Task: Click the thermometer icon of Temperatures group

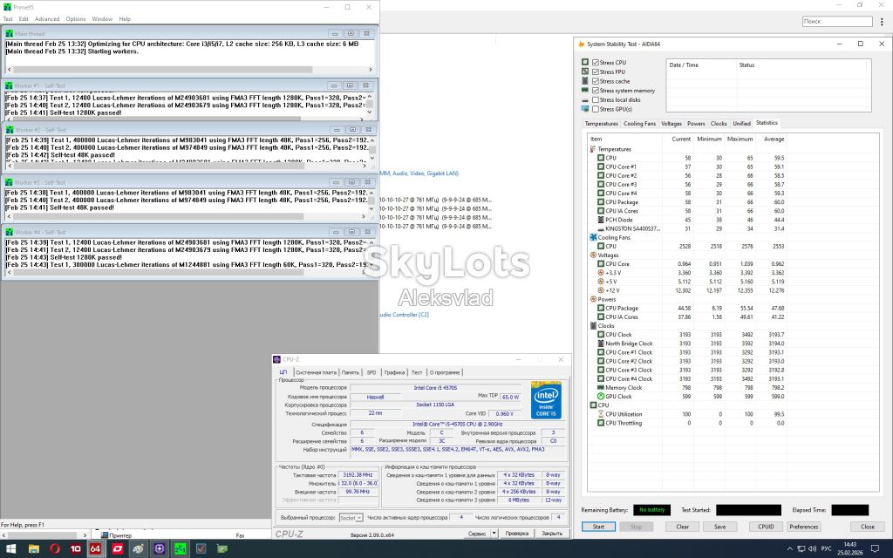Action: point(593,149)
